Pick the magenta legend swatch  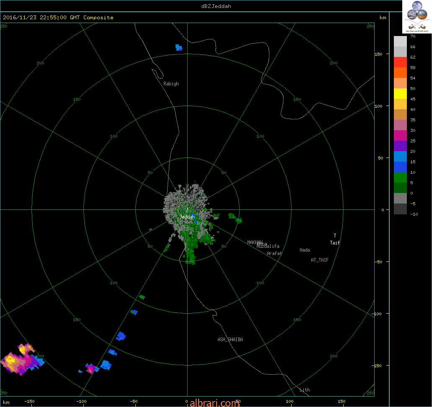(x=400, y=136)
